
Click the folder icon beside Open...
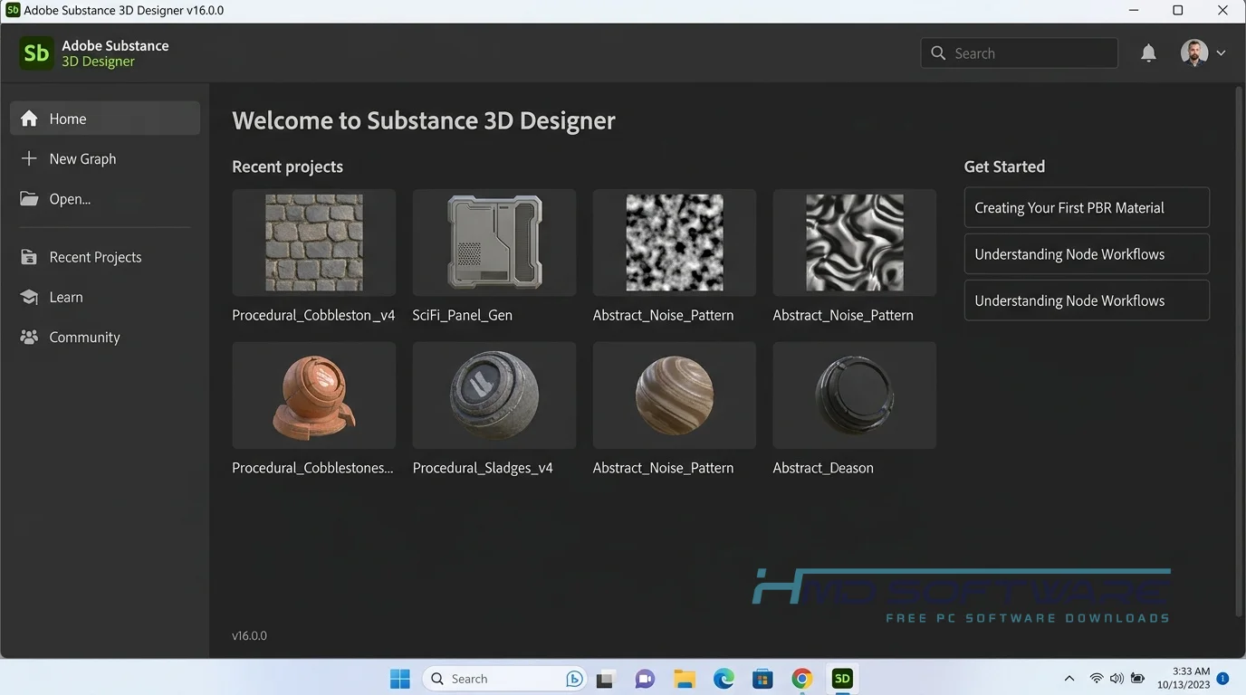(29, 199)
